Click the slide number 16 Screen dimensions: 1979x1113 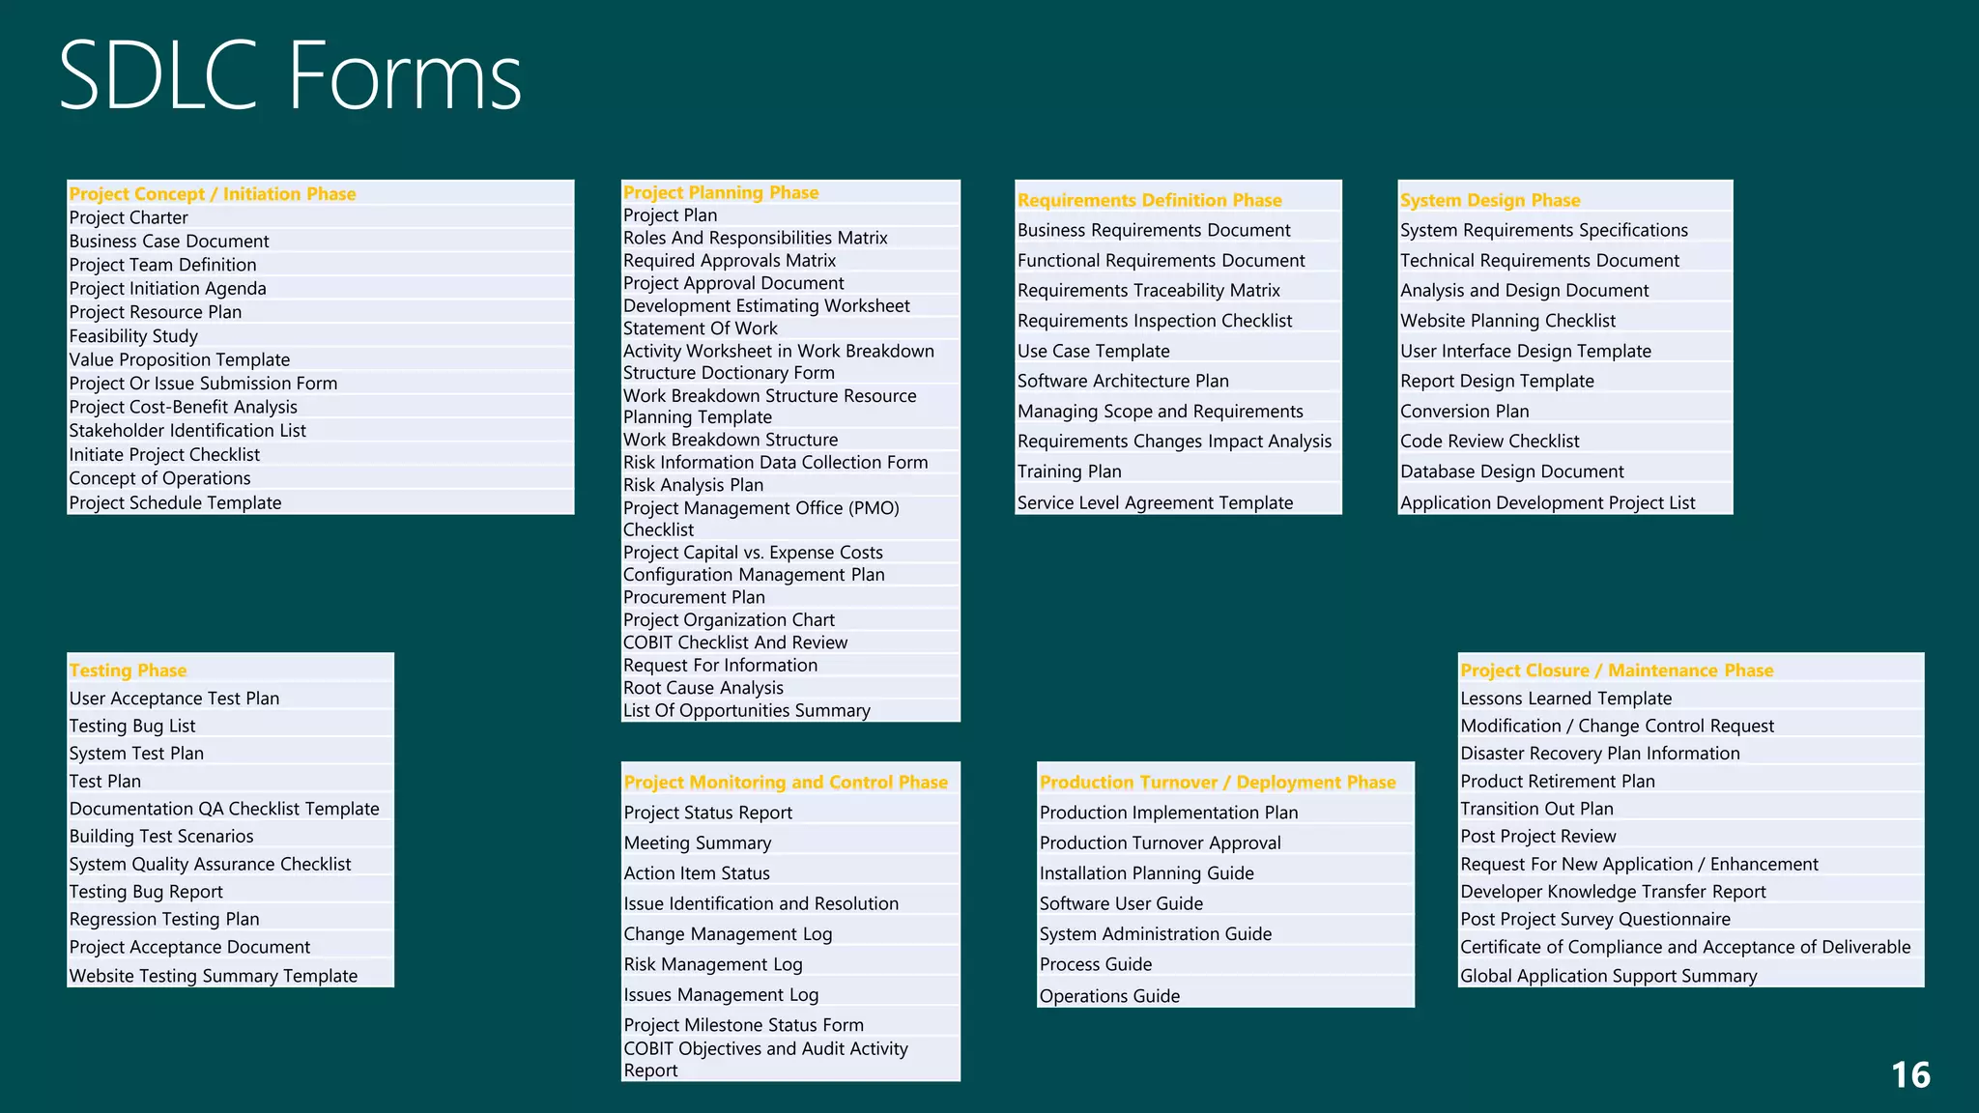[x=1909, y=1075]
